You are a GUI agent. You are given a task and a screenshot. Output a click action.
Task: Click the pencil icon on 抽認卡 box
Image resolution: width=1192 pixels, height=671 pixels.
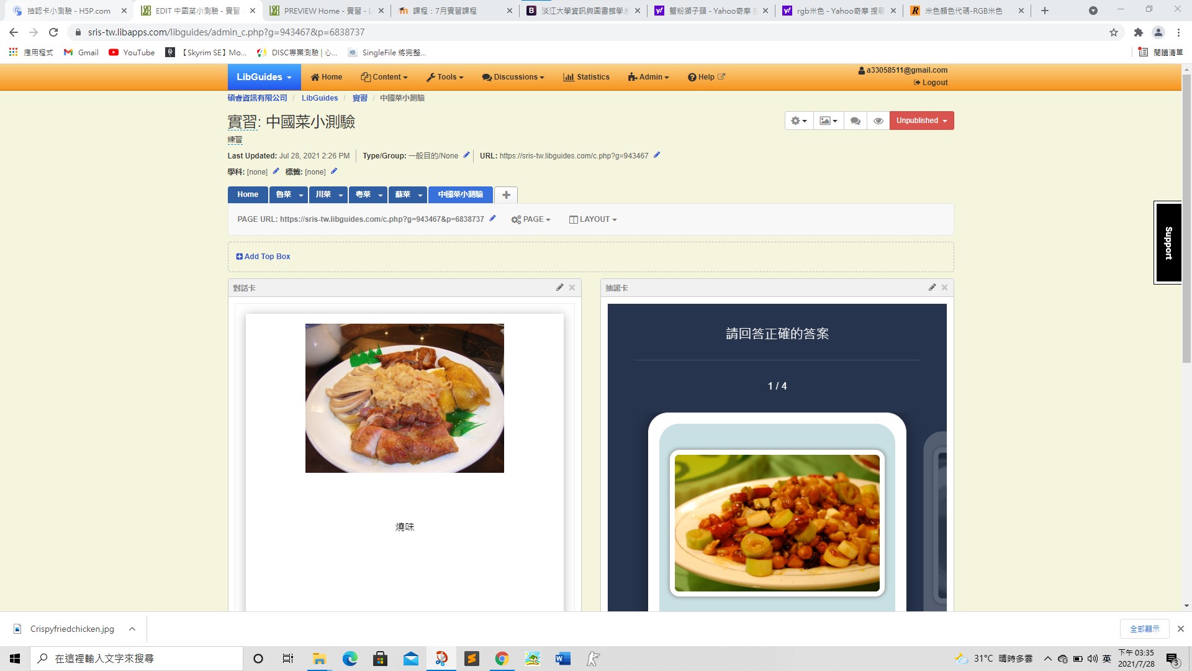click(x=932, y=287)
